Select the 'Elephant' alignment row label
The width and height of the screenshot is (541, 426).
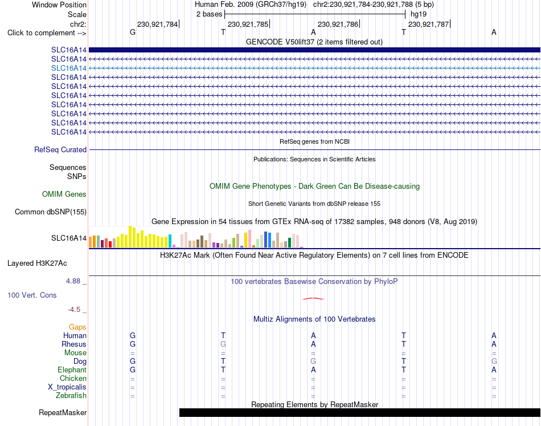click(72, 370)
